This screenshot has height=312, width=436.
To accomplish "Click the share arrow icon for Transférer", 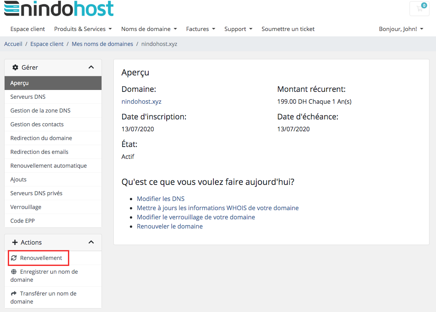I will click(14, 293).
